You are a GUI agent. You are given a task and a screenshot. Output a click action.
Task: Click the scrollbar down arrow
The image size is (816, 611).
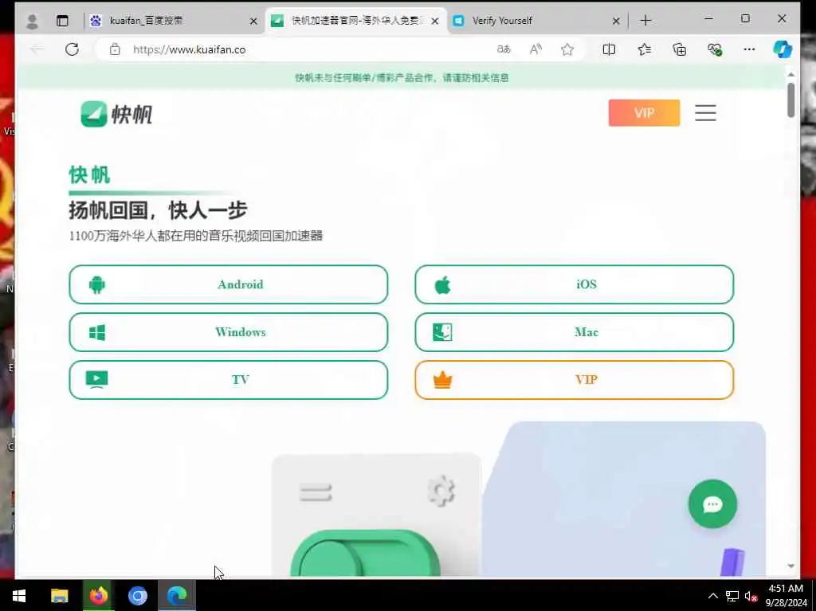[791, 566]
